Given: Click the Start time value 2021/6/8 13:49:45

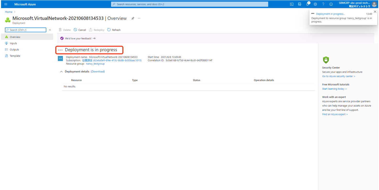Looking at the screenshot, I should pyautogui.click(x=171, y=57).
